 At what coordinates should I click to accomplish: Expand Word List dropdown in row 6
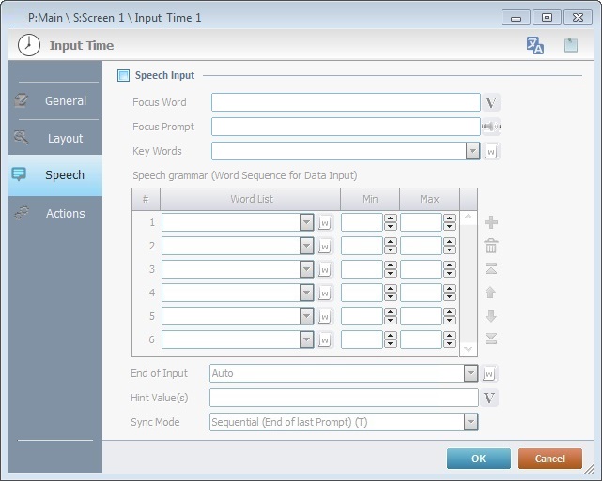[306, 339]
